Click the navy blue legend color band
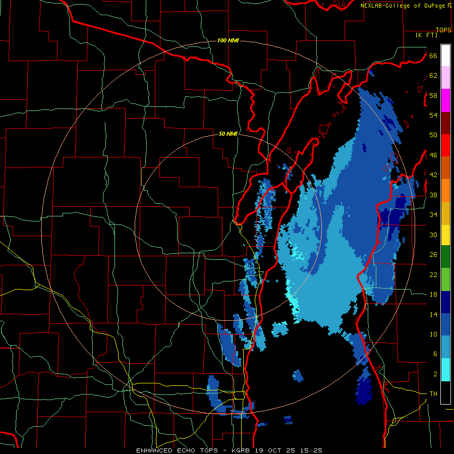454x454 pixels. point(445,302)
